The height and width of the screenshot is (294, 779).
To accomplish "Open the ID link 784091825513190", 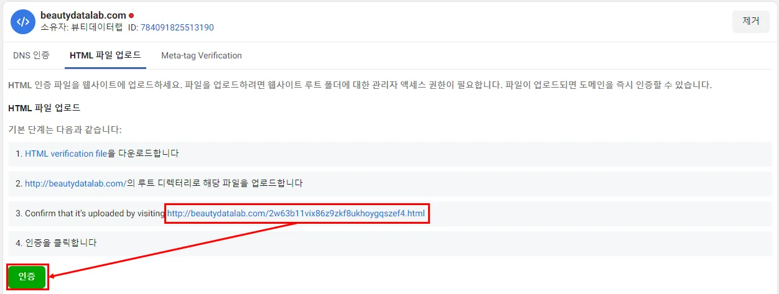I will coord(177,27).
